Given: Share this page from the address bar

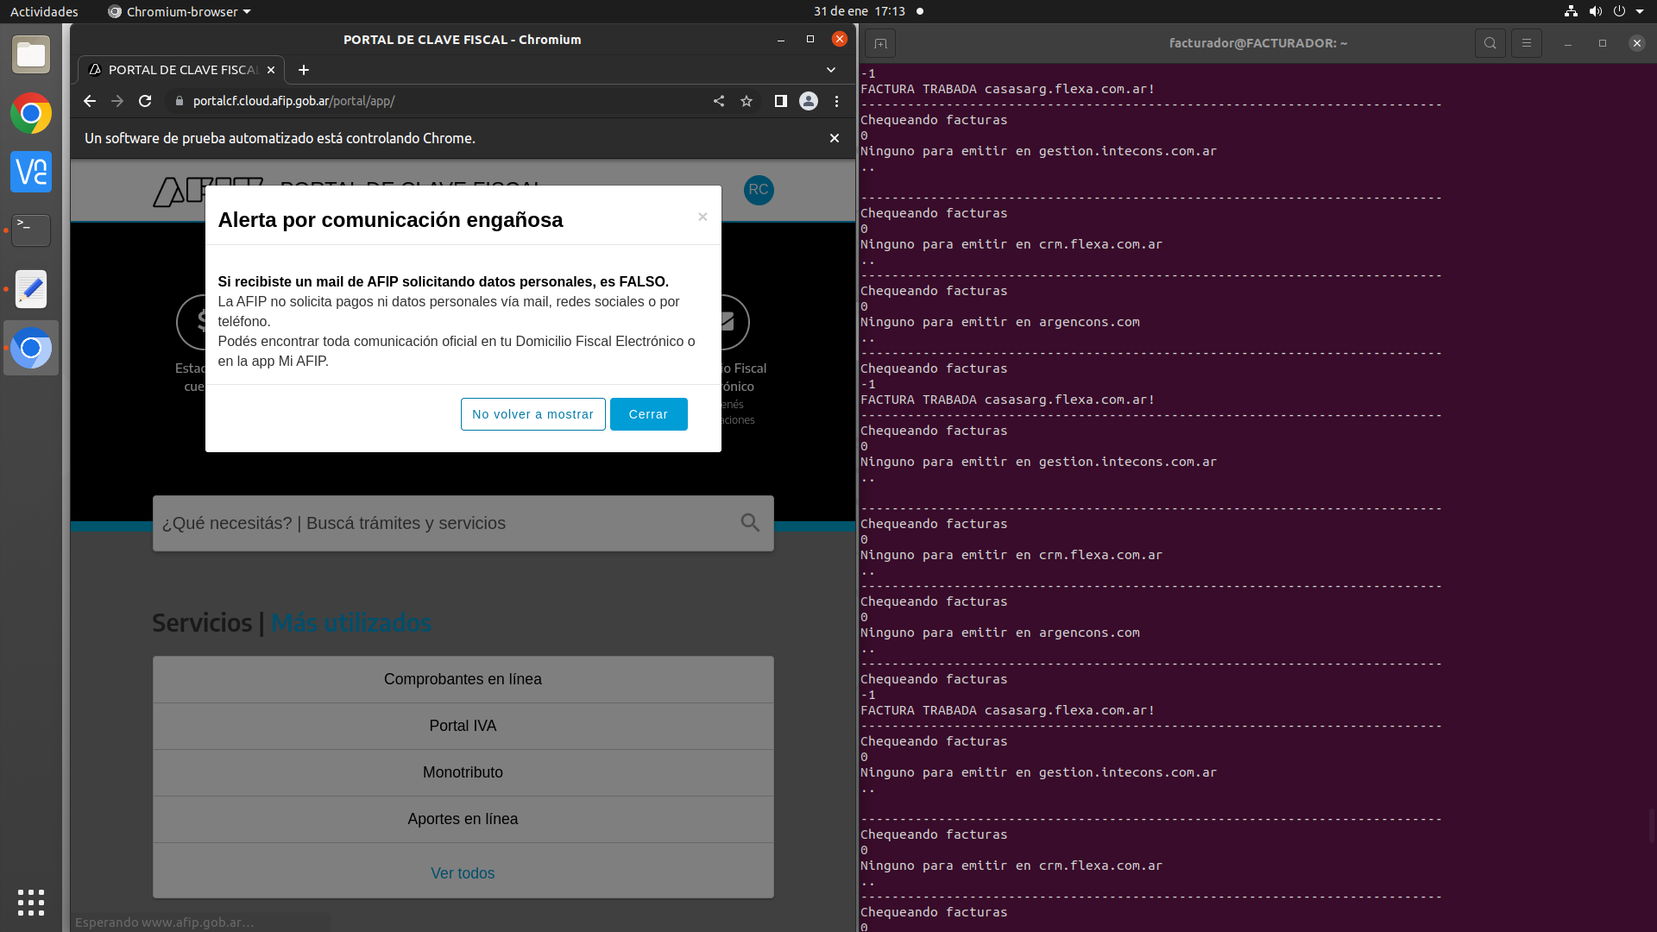Looking at the screenshot, I should [719, 101].
